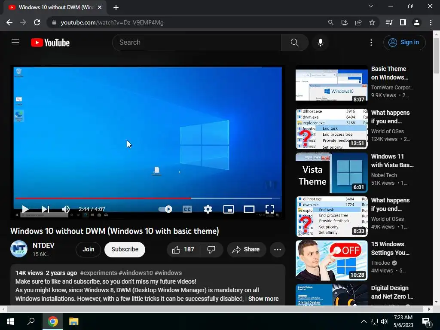This screenshot has width=440, height=330.
Task: Mute the video volume
Action: pos(65,209)
